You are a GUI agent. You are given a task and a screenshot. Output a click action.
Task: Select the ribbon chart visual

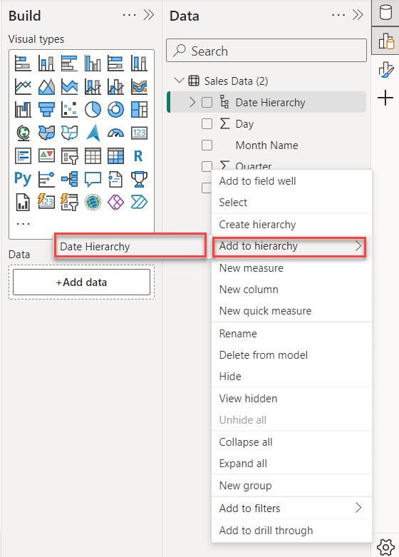click(x=139, y=87)
